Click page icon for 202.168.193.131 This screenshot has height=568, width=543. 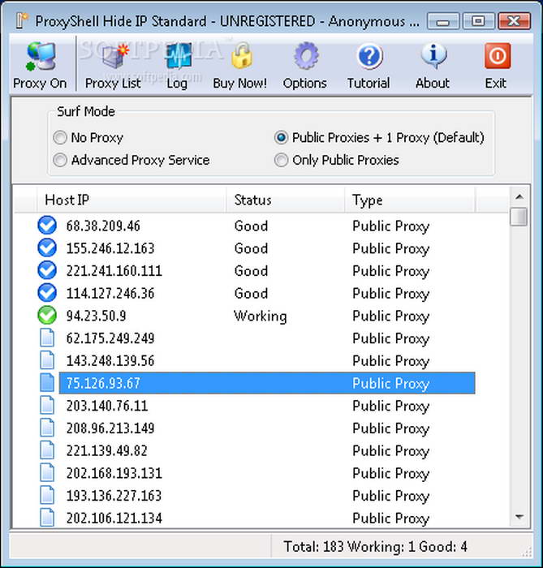(47, 472)
